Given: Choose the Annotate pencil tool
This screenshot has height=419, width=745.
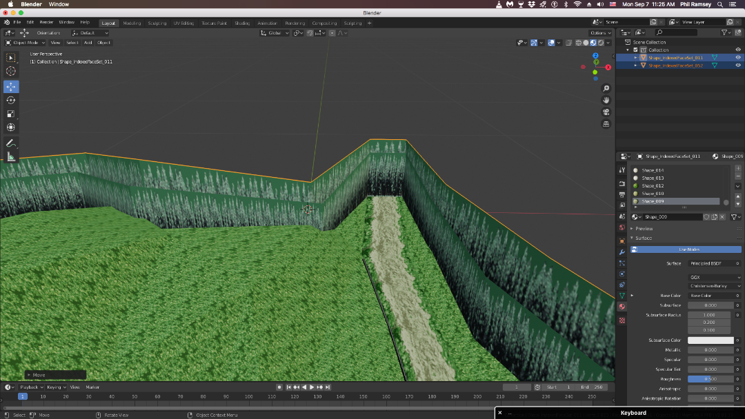Looking at the screenshot, I should [11, 143].
